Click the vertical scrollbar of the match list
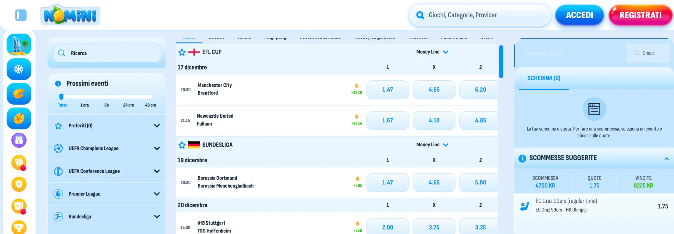The height and width of the screenshot is (234, 674). click(x=501, y=62)
